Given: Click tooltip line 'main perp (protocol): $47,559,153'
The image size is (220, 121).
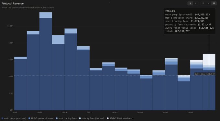Looking at the screenshot, I should pyautogui.click(x=187, y=14).
